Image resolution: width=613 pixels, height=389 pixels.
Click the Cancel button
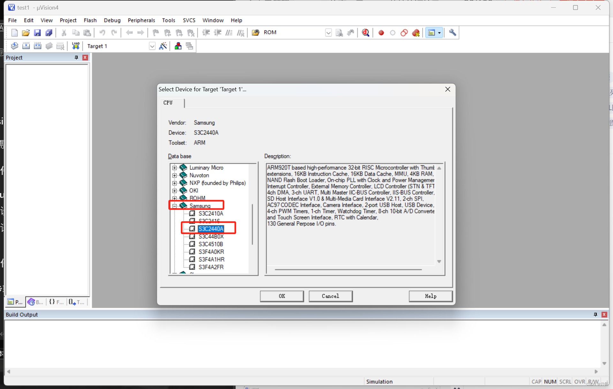pos(330,296)
